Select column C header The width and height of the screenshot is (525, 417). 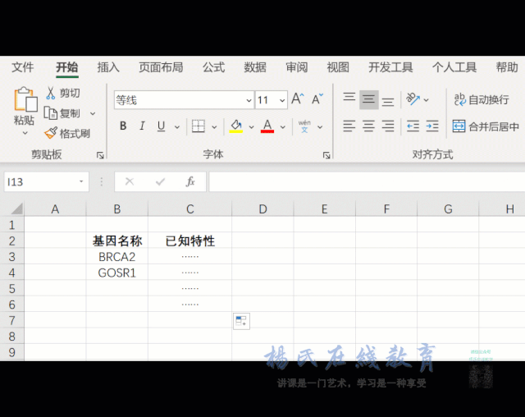coord(189,209)
